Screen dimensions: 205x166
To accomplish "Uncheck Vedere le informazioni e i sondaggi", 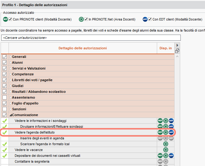I will 5,121.
